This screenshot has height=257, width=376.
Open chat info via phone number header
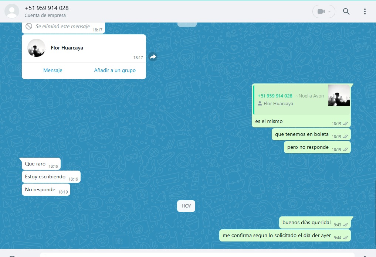point(47,8)
